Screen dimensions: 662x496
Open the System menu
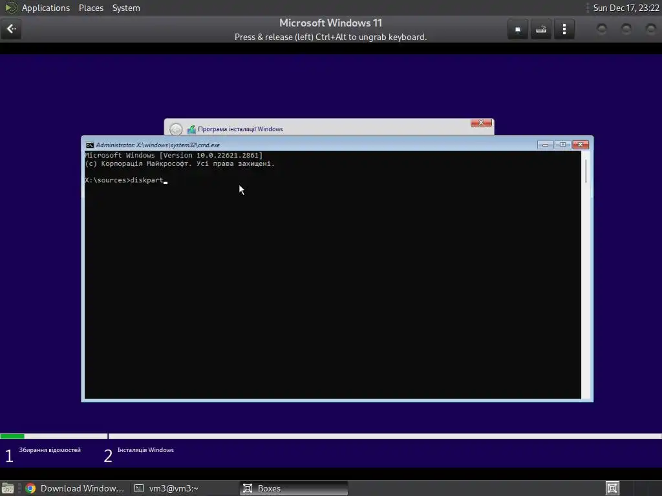[126, 8]
